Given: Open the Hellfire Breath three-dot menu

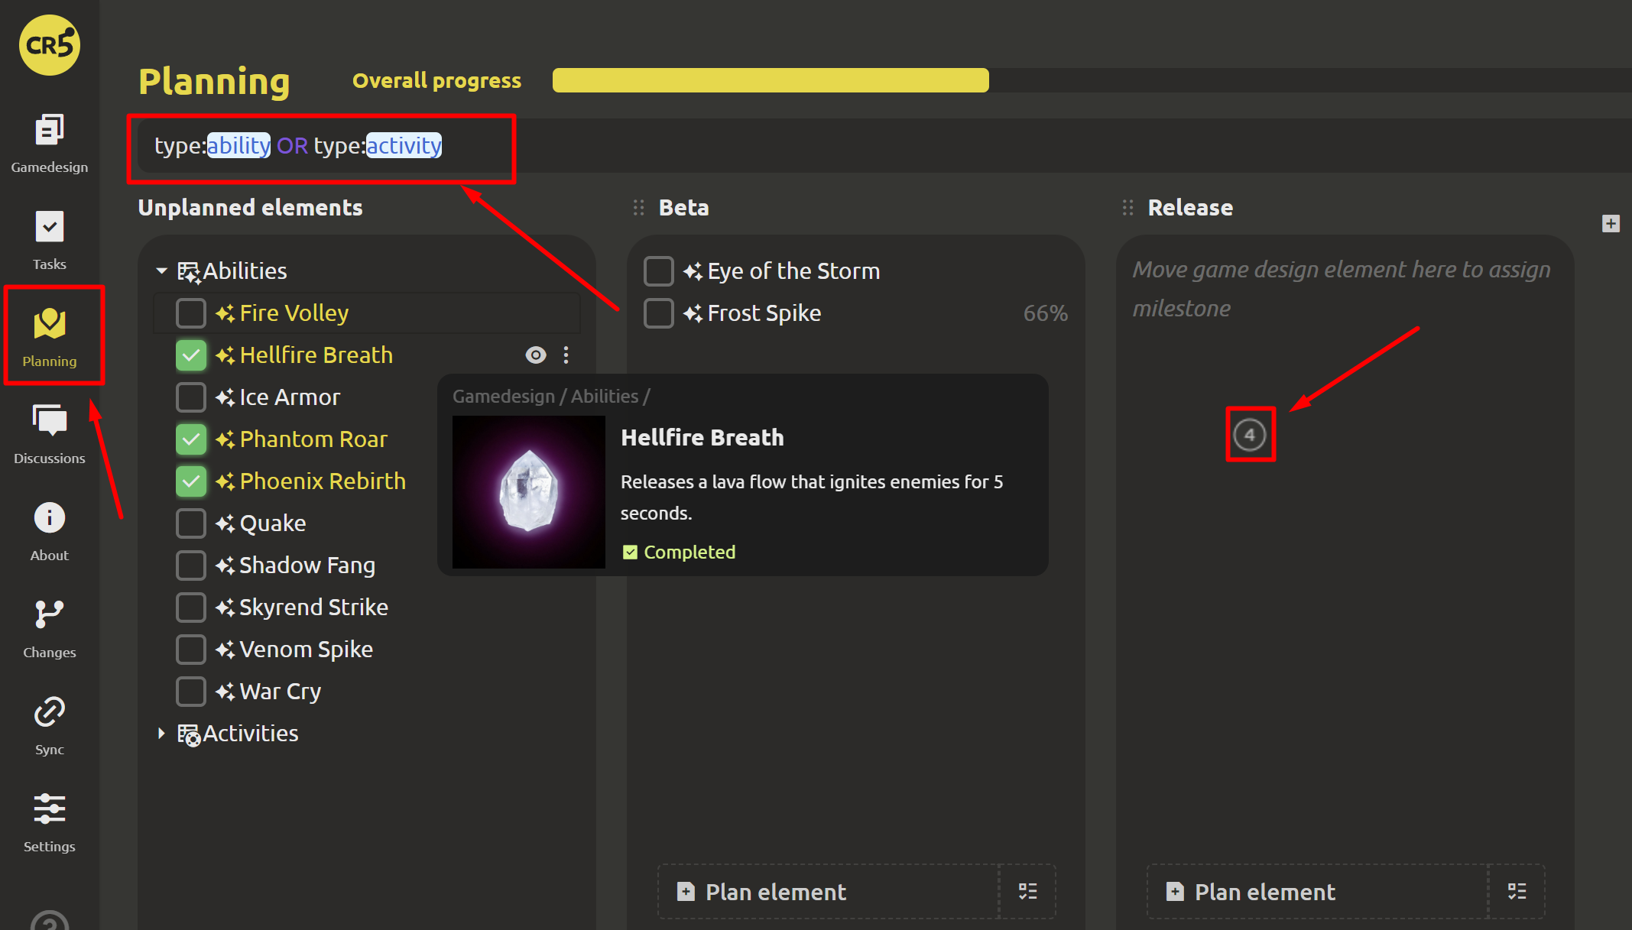Looking at the screenshot, I should click(566, 355).
